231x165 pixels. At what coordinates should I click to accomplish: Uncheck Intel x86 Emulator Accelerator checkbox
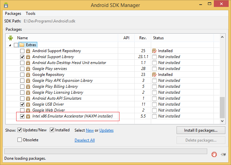pos(22,116)
